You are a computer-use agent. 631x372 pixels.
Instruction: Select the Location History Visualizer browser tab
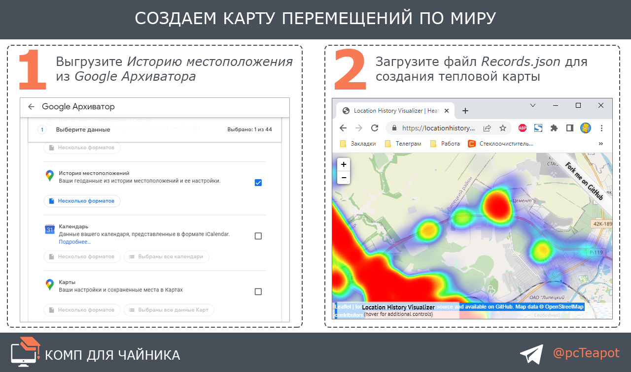(x=394, y=111)
